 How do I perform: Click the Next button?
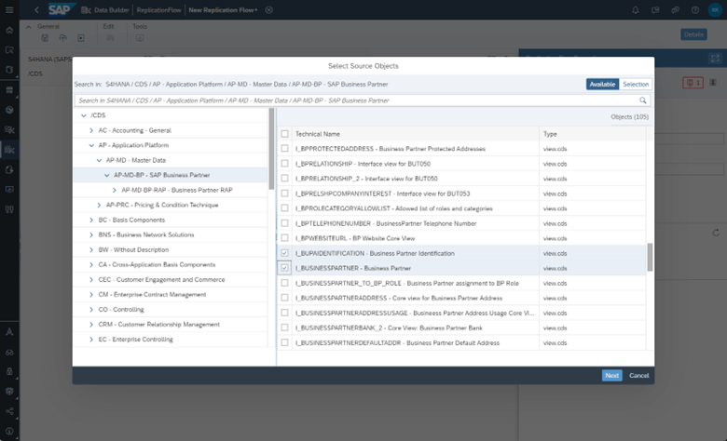click(x=612, y=375)
